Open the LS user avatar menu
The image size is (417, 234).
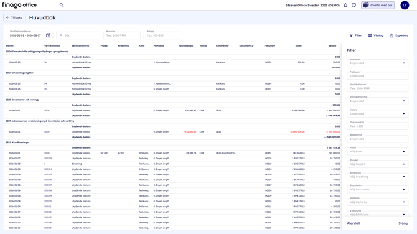click(x=405, y=5)
